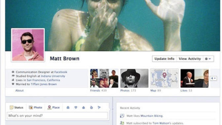This screenshot has width=222, height=125.
Task: Open the Tom Watson link
Action: coord(161,123)
